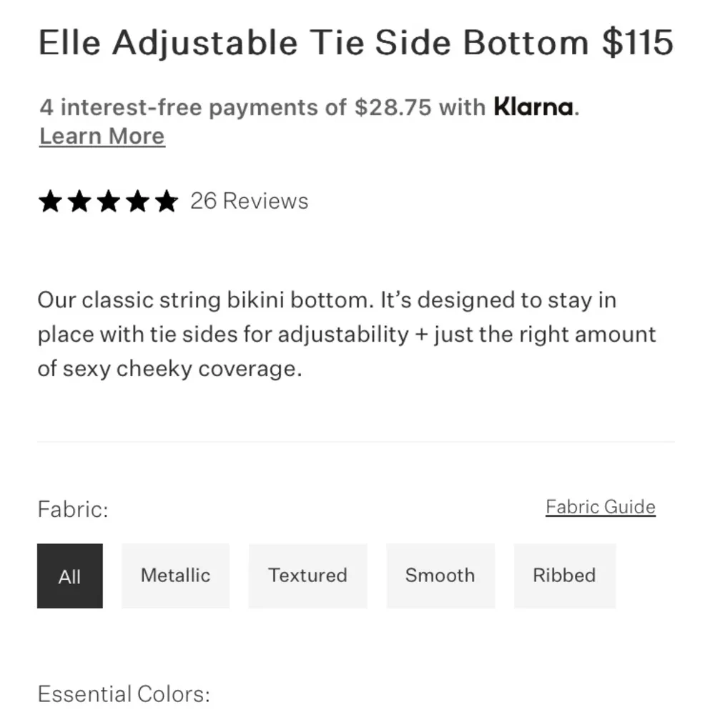Screen dimensions: 715x715
Task: Click the Klarna logo
Action: 533,107
